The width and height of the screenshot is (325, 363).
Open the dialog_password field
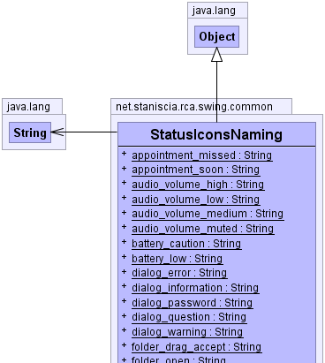(193, 303)
